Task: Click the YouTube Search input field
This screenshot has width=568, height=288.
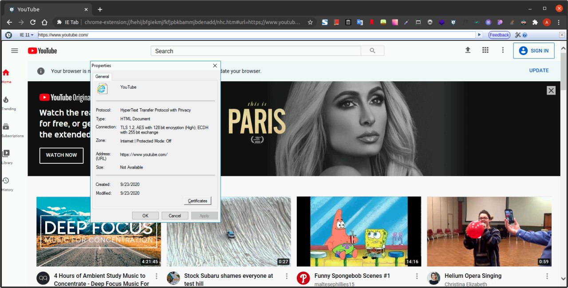Action: coord(256,51)
